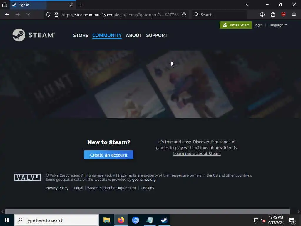This screenshot has width=301, height=226.
Task: Open the notepad-like taskbar app icon
Action: 150,220
